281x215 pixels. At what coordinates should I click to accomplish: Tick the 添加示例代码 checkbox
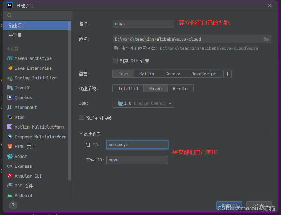pyautogui.click(x=81, y=117)
